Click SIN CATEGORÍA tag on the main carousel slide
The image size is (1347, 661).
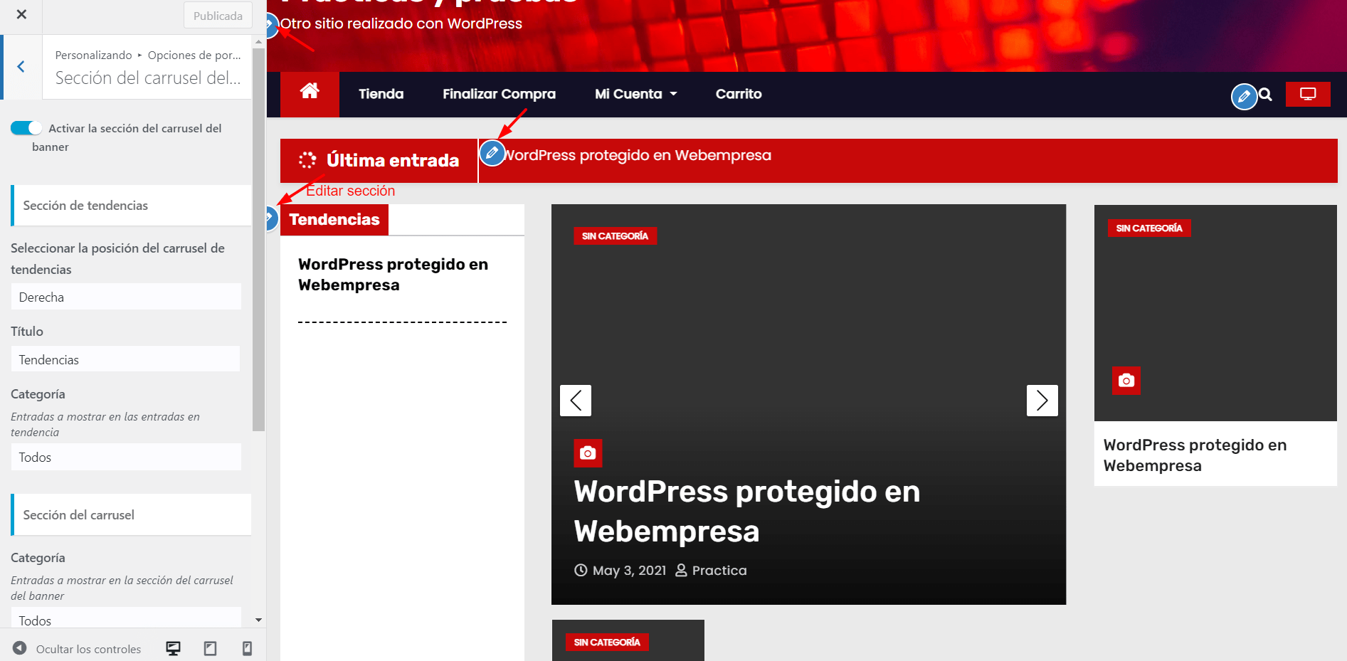pos(615,236)
